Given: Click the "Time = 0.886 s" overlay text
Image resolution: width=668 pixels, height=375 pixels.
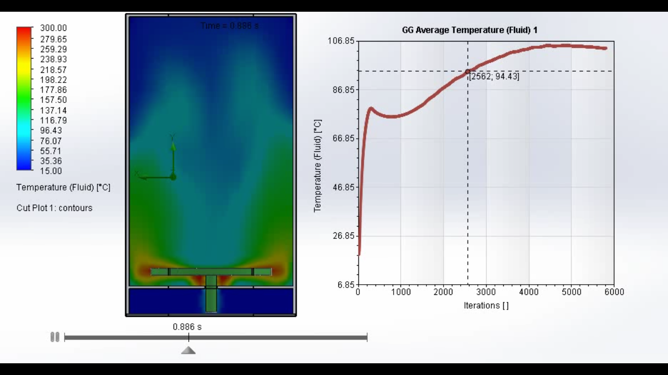Looking at the screenshot, I should pos(229,25).
